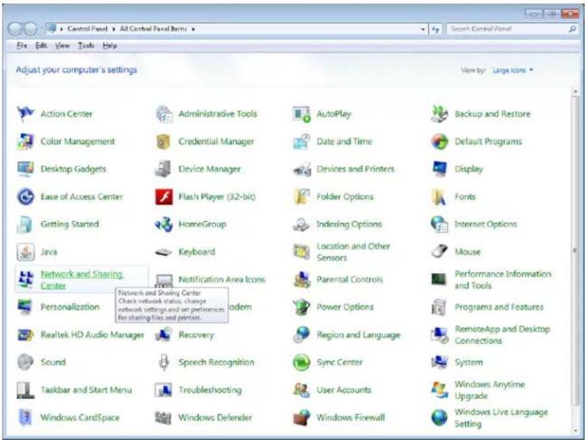The image size is (585, 440).
Task: Open the AutoPlay icon
Action: (x=302, y=114)
